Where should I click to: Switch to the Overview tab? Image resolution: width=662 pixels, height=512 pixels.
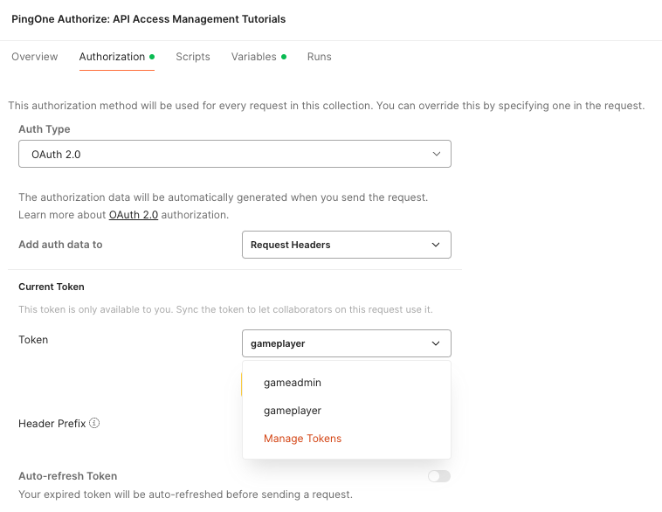(35, 57)
